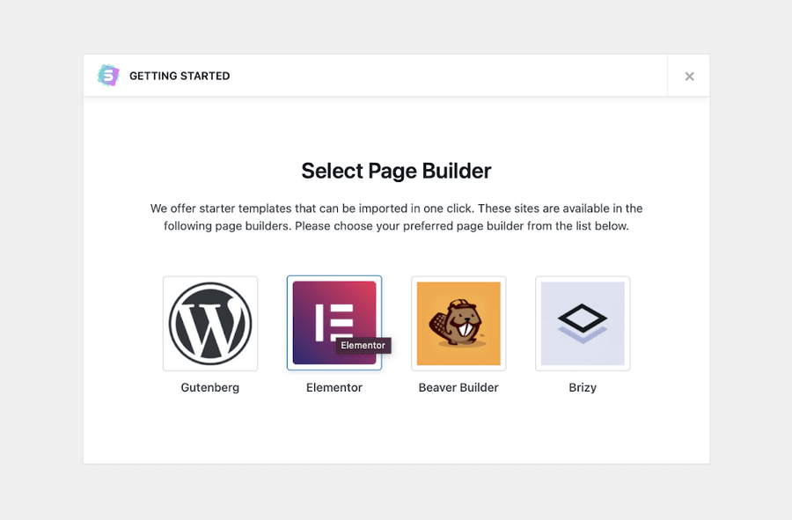The image size is (792, 520).
Task: Click the "Elementor" caption below the tile
Action: pos(334,387)
